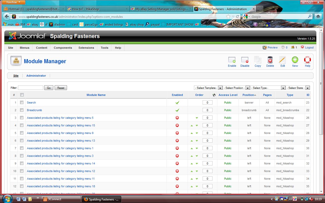Viewport: 325px width, 203px height.
Task: Toggle enabled status of Search module
Action: coord(177,103)
